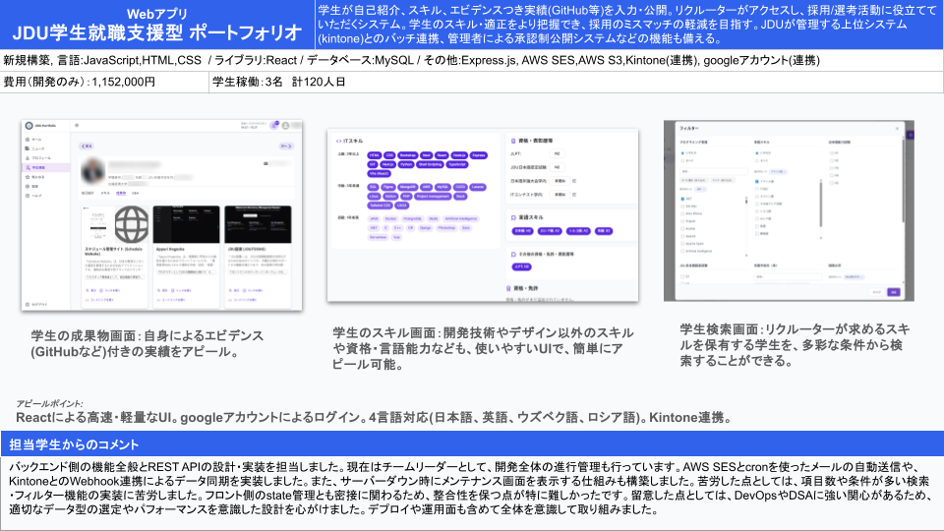Open the settings gear in the sidebar
The image size is (944, 531).
pyautogui.click(x=29, y=186)
